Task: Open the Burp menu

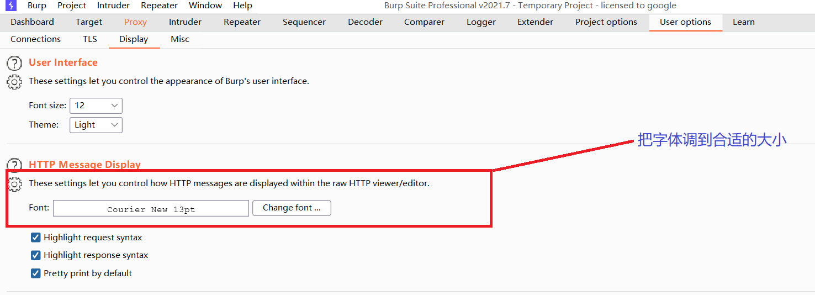Action: (37, 6)
